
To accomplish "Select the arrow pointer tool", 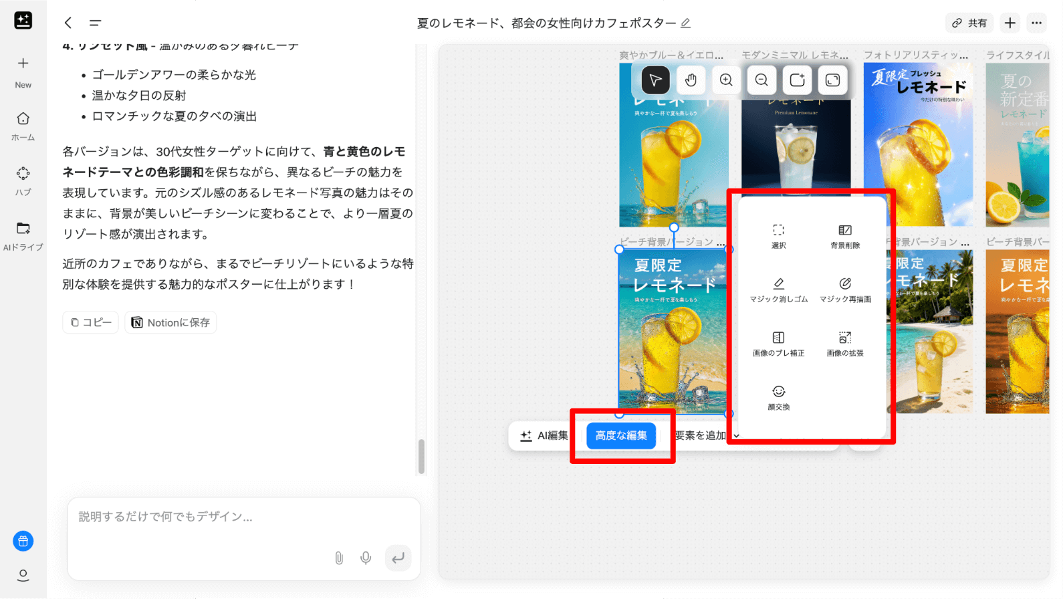I will [655, 80].
